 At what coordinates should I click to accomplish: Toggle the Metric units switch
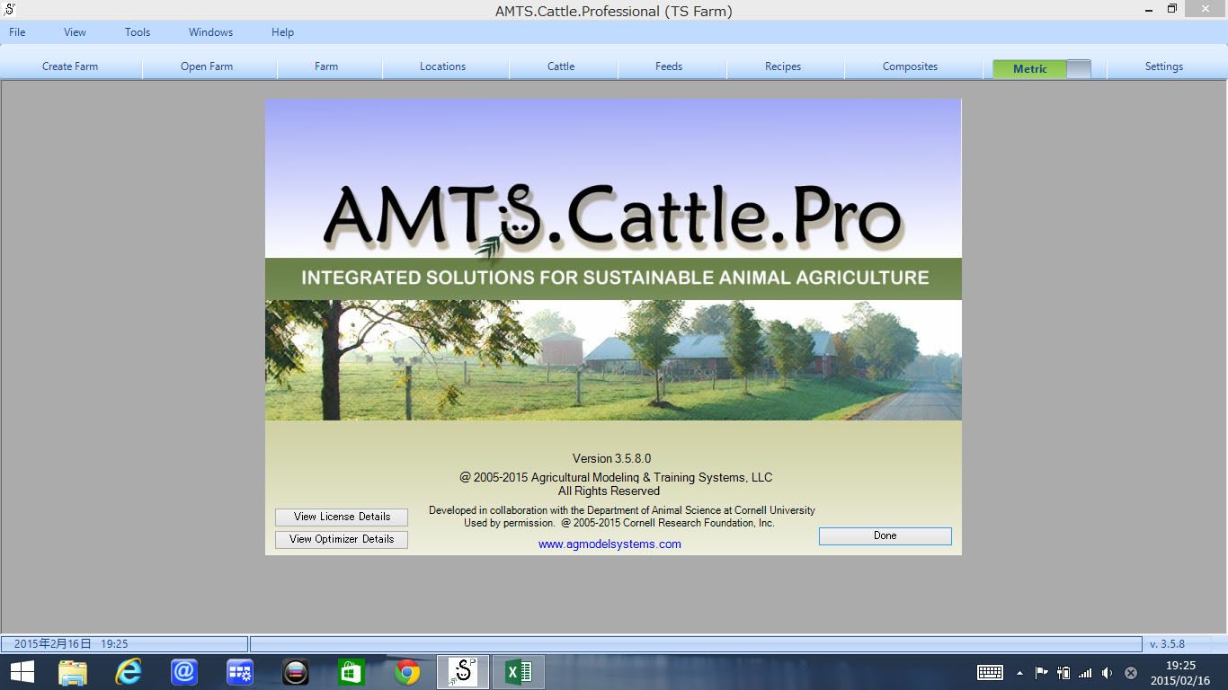pyautogui.click(x=1042, y=69)
